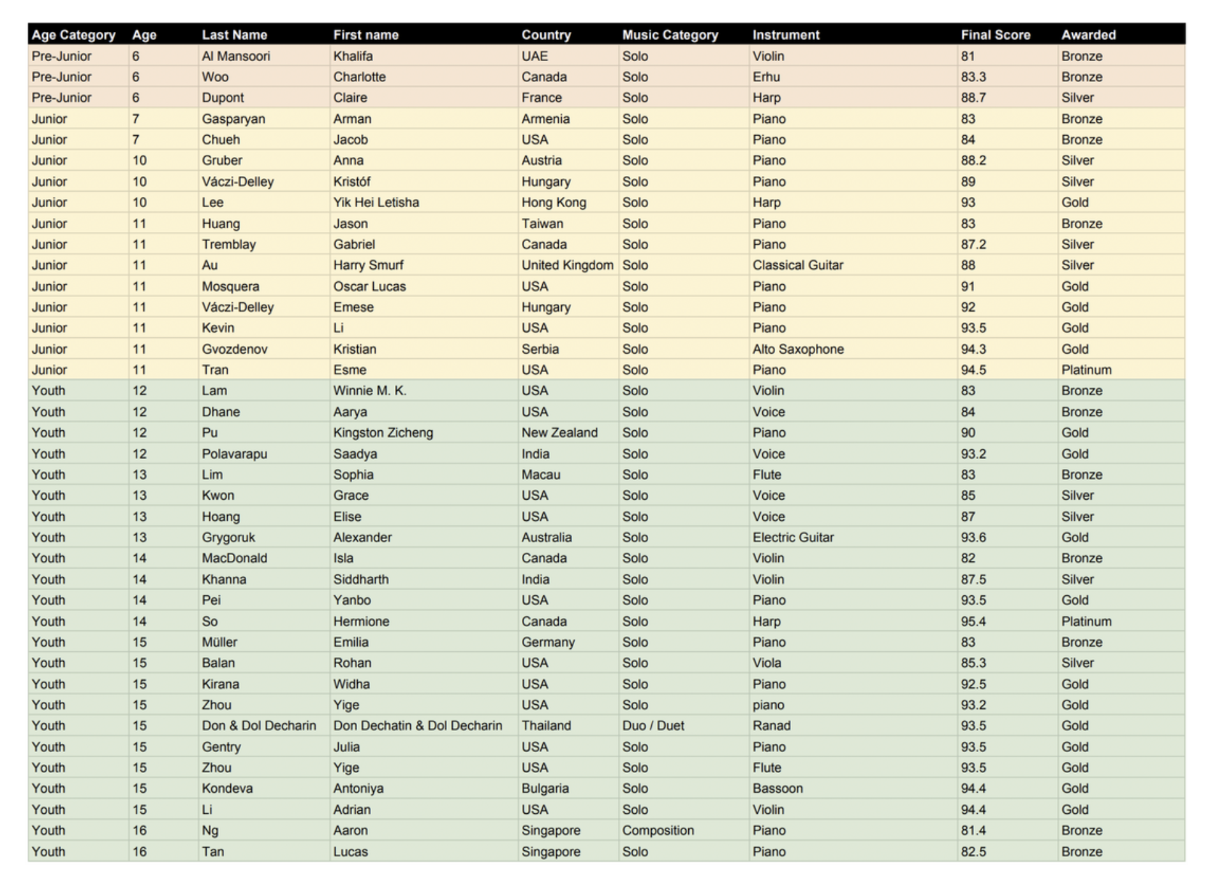Image resolution: width=1217 pixels, height=877 pixels.
Task: Select the Alto Saxophone cell
Action: pyautogui.click(x=797, y=349)
